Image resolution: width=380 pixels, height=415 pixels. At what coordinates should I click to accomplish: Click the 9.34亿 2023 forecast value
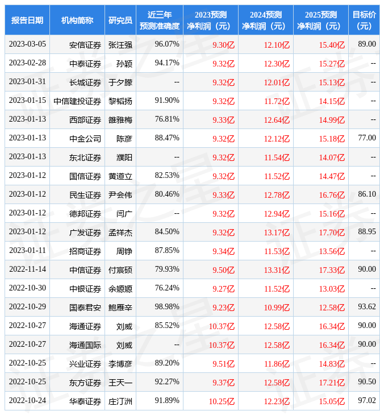223,252
